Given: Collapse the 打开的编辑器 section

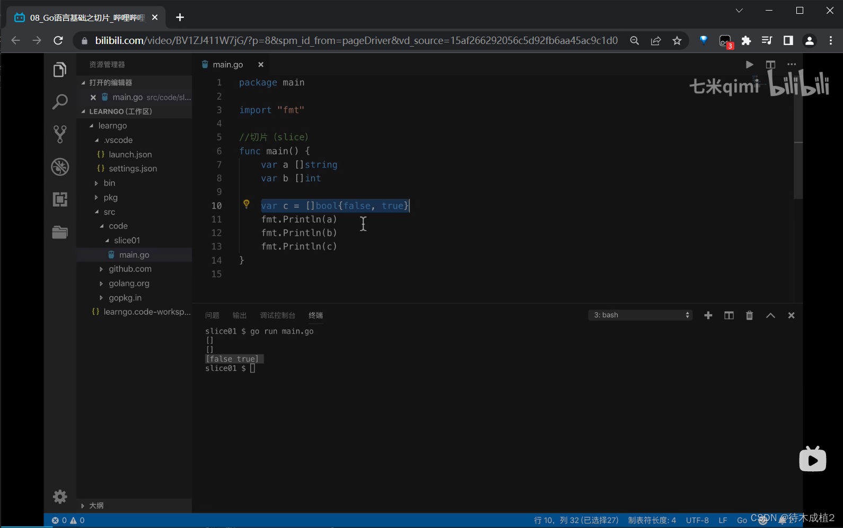Looking at the screenshot, I should click(83, 83).
